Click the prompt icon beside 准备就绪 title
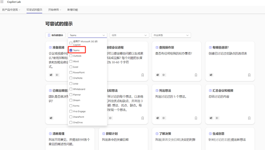 [50, 47]
